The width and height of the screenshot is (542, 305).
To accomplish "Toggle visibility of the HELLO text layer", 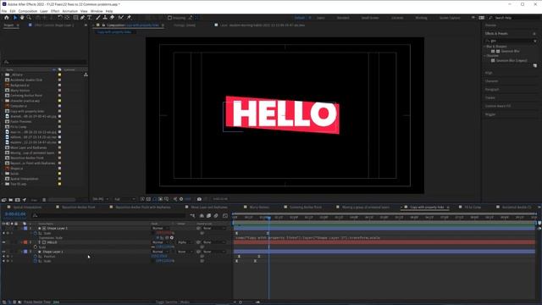I will tap(3, 242).
